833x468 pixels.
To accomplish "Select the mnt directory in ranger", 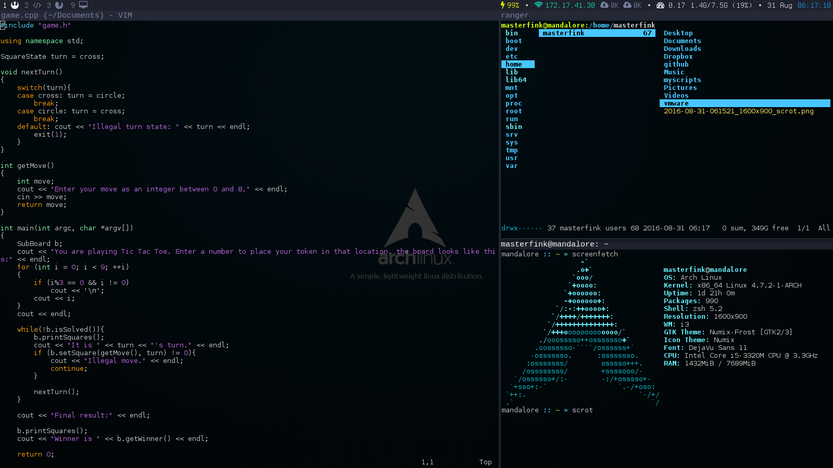I will [x=512, y=87].
